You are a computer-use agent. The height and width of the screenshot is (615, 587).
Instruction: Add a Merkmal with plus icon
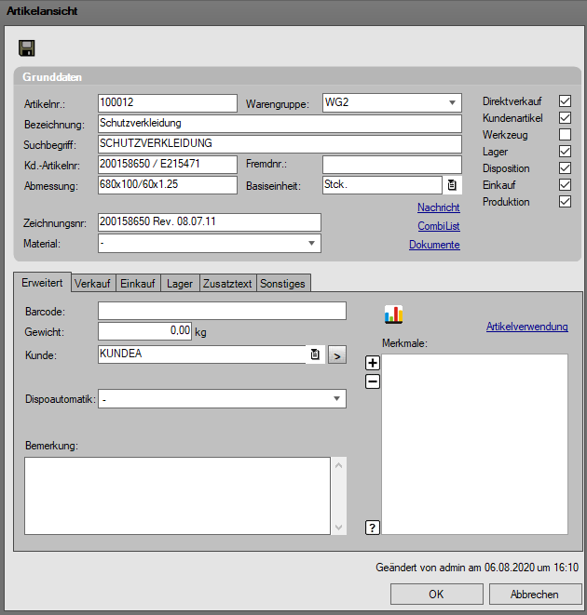click(x=373, y=363)
